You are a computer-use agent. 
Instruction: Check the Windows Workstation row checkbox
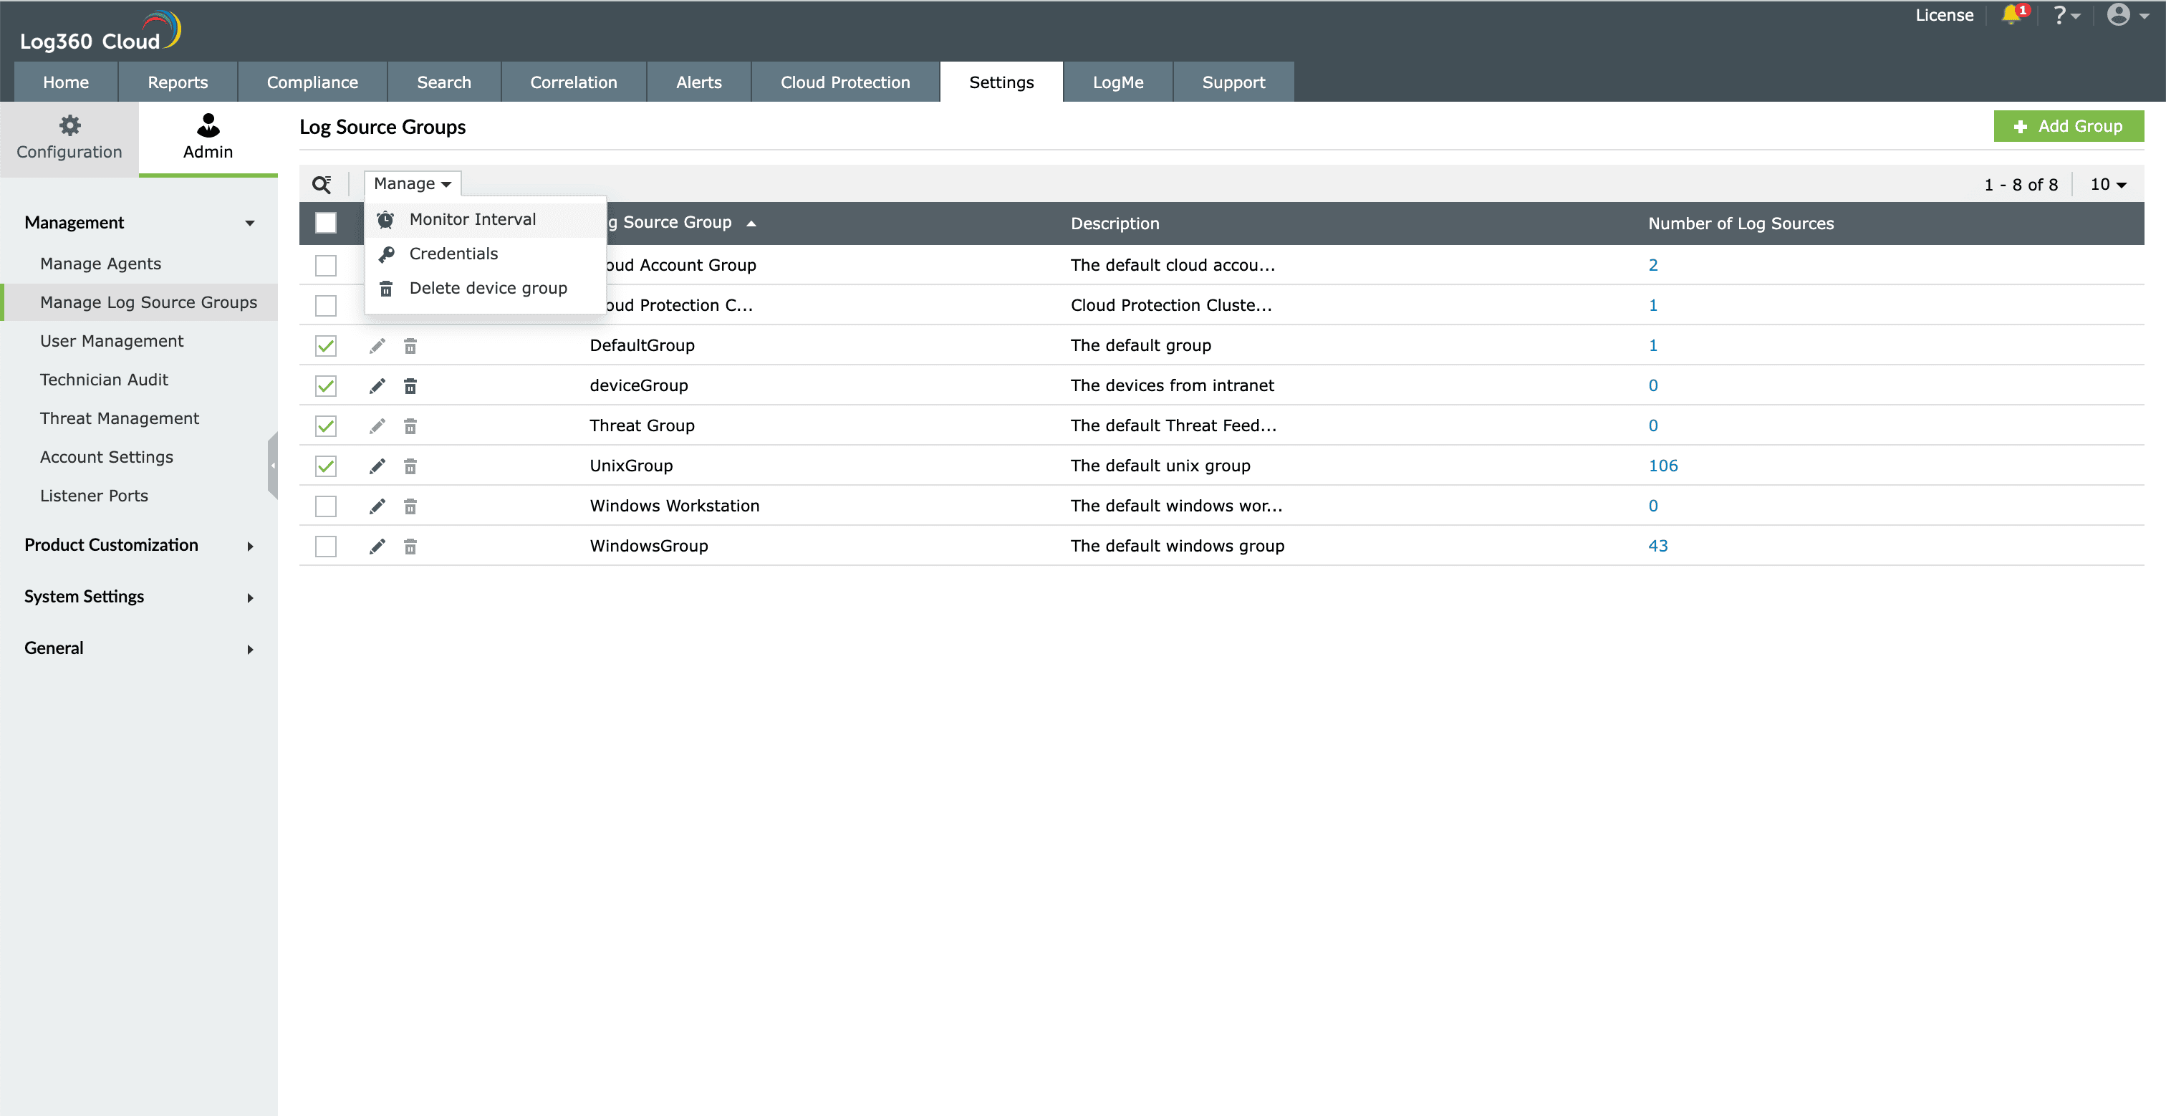(325, 506)
